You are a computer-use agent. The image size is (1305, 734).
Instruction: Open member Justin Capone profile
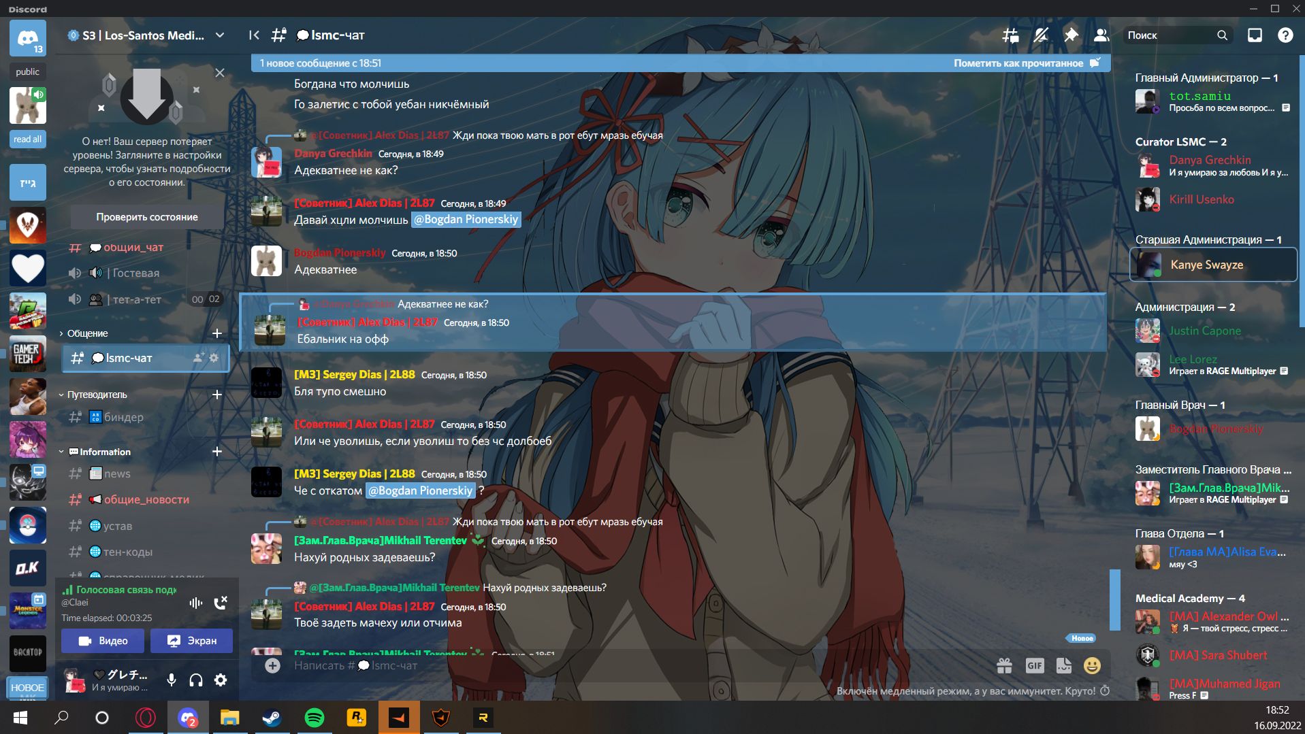[x=1213, y=331]
